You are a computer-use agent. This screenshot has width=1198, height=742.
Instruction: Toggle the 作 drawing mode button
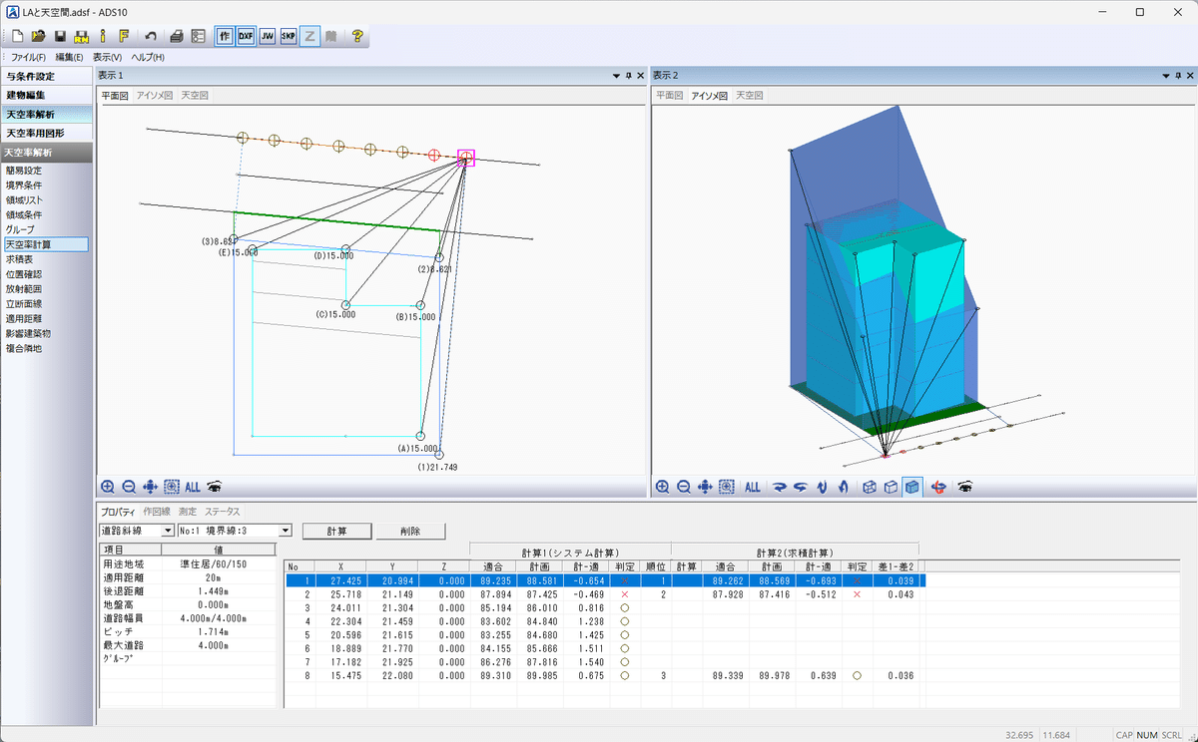pyautogui.click(x=225, y=37)
